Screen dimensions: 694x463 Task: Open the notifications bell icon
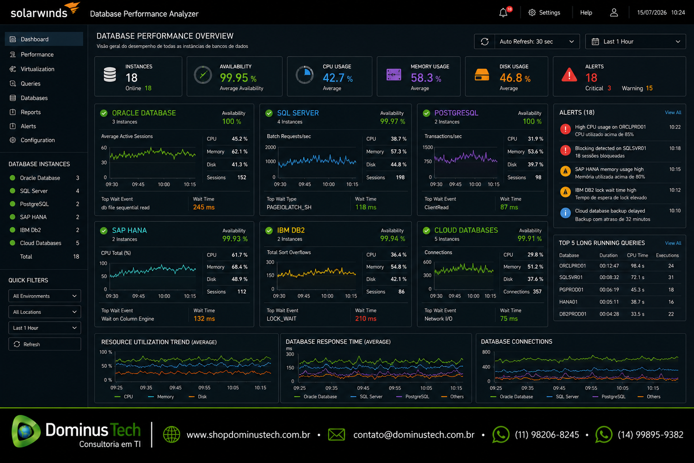(503, 13)
